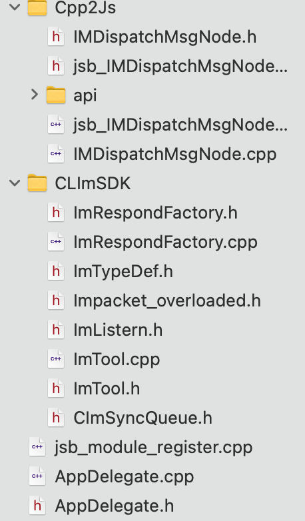Click the IMDispatchMsgNode.cpp C++ file icon
The height and width of the screenshot is (521, 305).
pyautogui.click(x=56, y=153)
